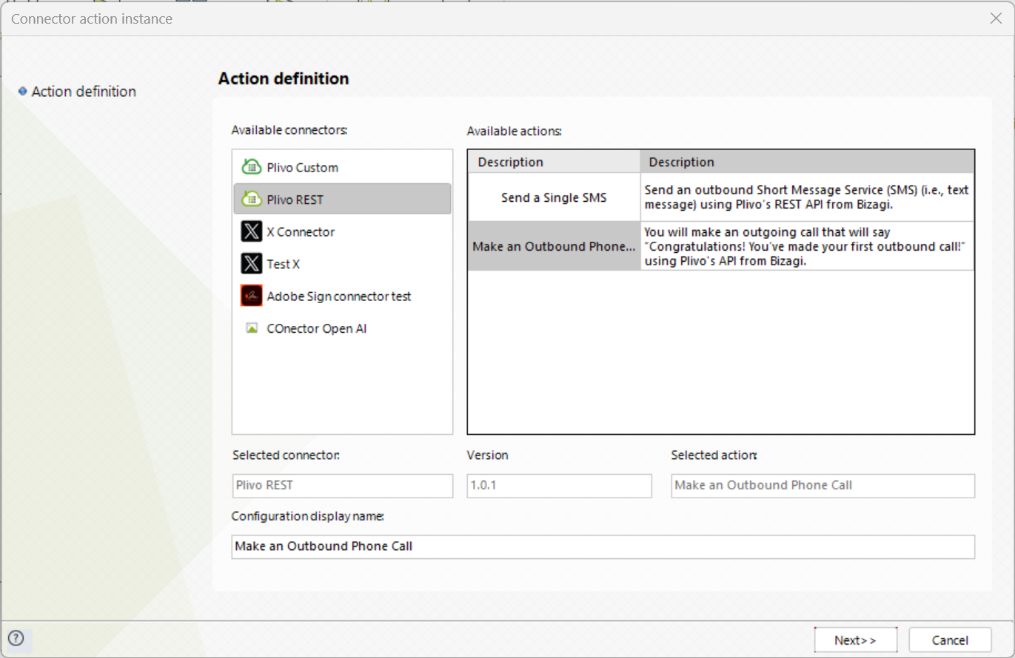The height and width of the screenshot is (658, 1015).
Task: Close the Connector action instance dialog
Action: click(x=996, y=18)
